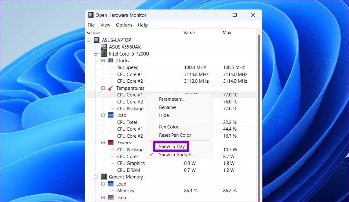Click the 77.0 °C max of CPU Core #1
The width and height of the screenshot is (349, 202).
pos(230,95)
